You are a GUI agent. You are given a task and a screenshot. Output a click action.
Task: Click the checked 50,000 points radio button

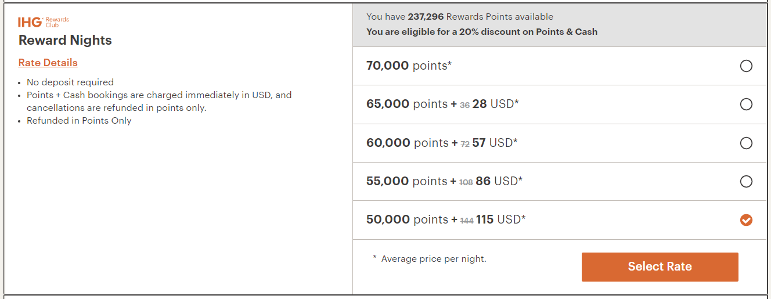[x=746, y=220]
